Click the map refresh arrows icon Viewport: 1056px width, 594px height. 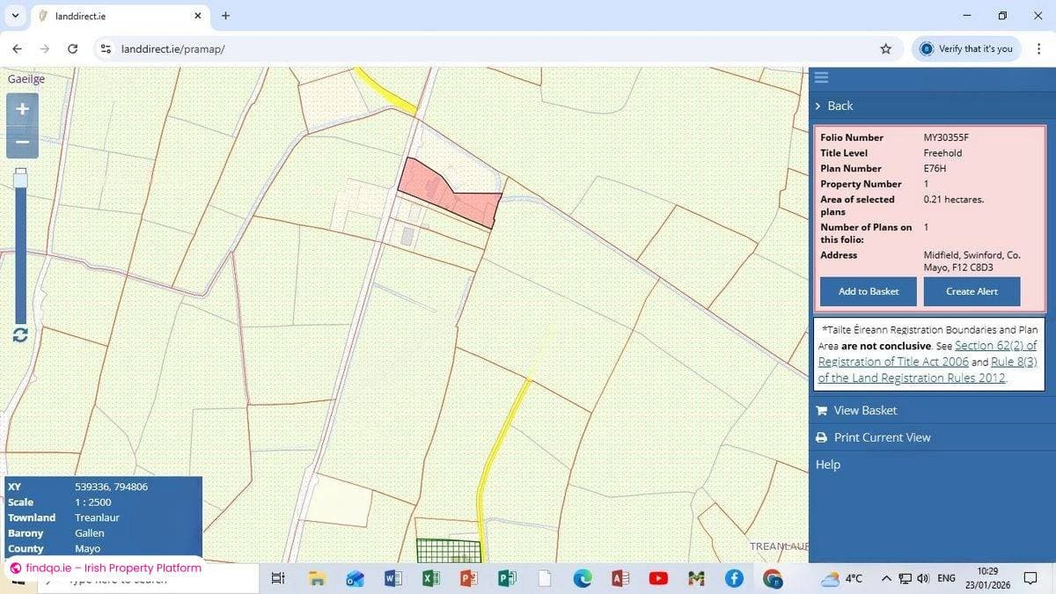coord(20,334)
